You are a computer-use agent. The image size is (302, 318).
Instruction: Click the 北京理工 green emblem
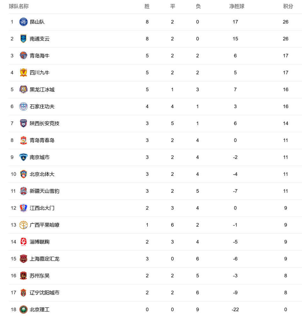(x=23, y=309)
